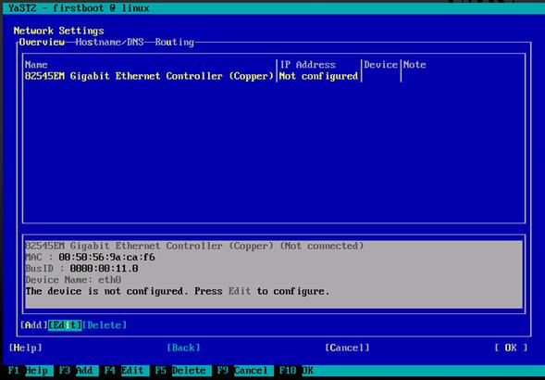The width and height of the screenshot is (545, 380).
Task: Switch to the Overview tab
Action: click(x=42, y=42)
